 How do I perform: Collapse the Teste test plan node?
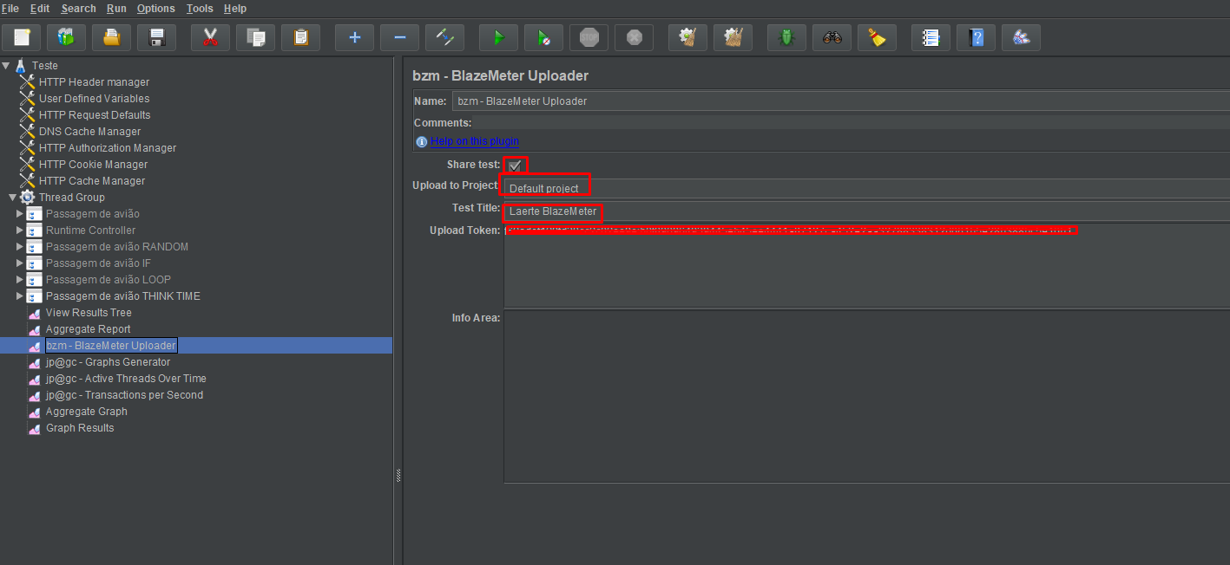point(6,65)
